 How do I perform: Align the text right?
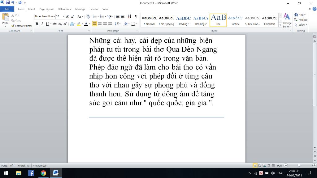pyautogui.click(x=105, y=24)
